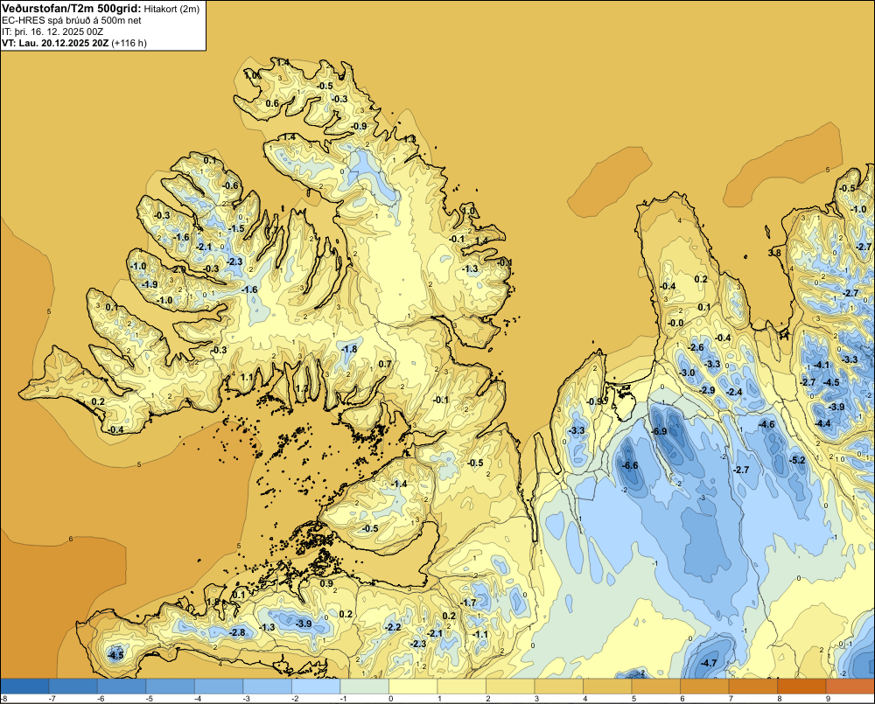Screen dimensions: 875x704
Task: Click the '-8' label on the color scale
Action: tap(3, 699)
